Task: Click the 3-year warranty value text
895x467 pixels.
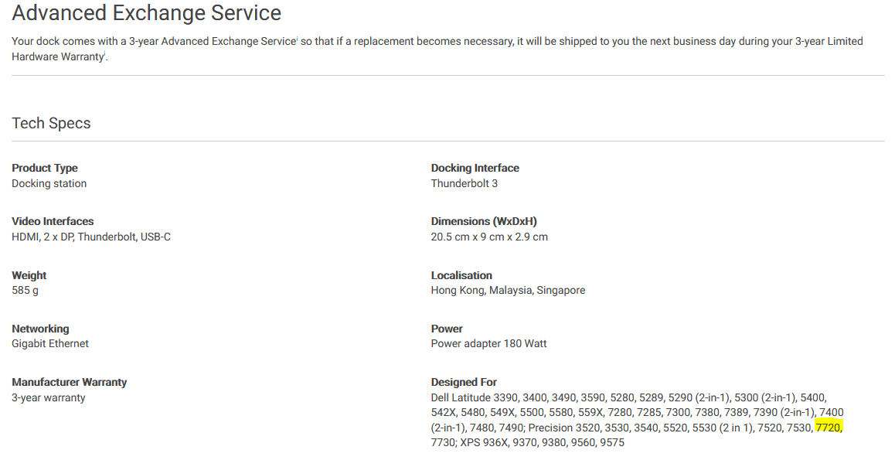Action: coord(49,397)
